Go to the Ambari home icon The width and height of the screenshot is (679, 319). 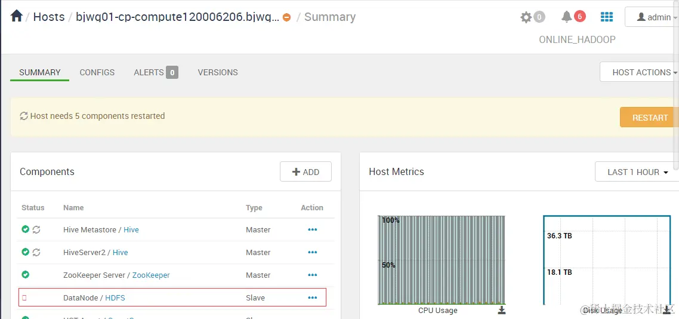coord(17,17)
